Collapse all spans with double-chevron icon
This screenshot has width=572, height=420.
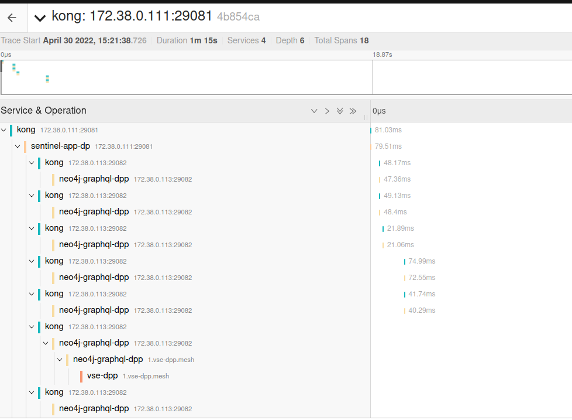click(340, 111)
